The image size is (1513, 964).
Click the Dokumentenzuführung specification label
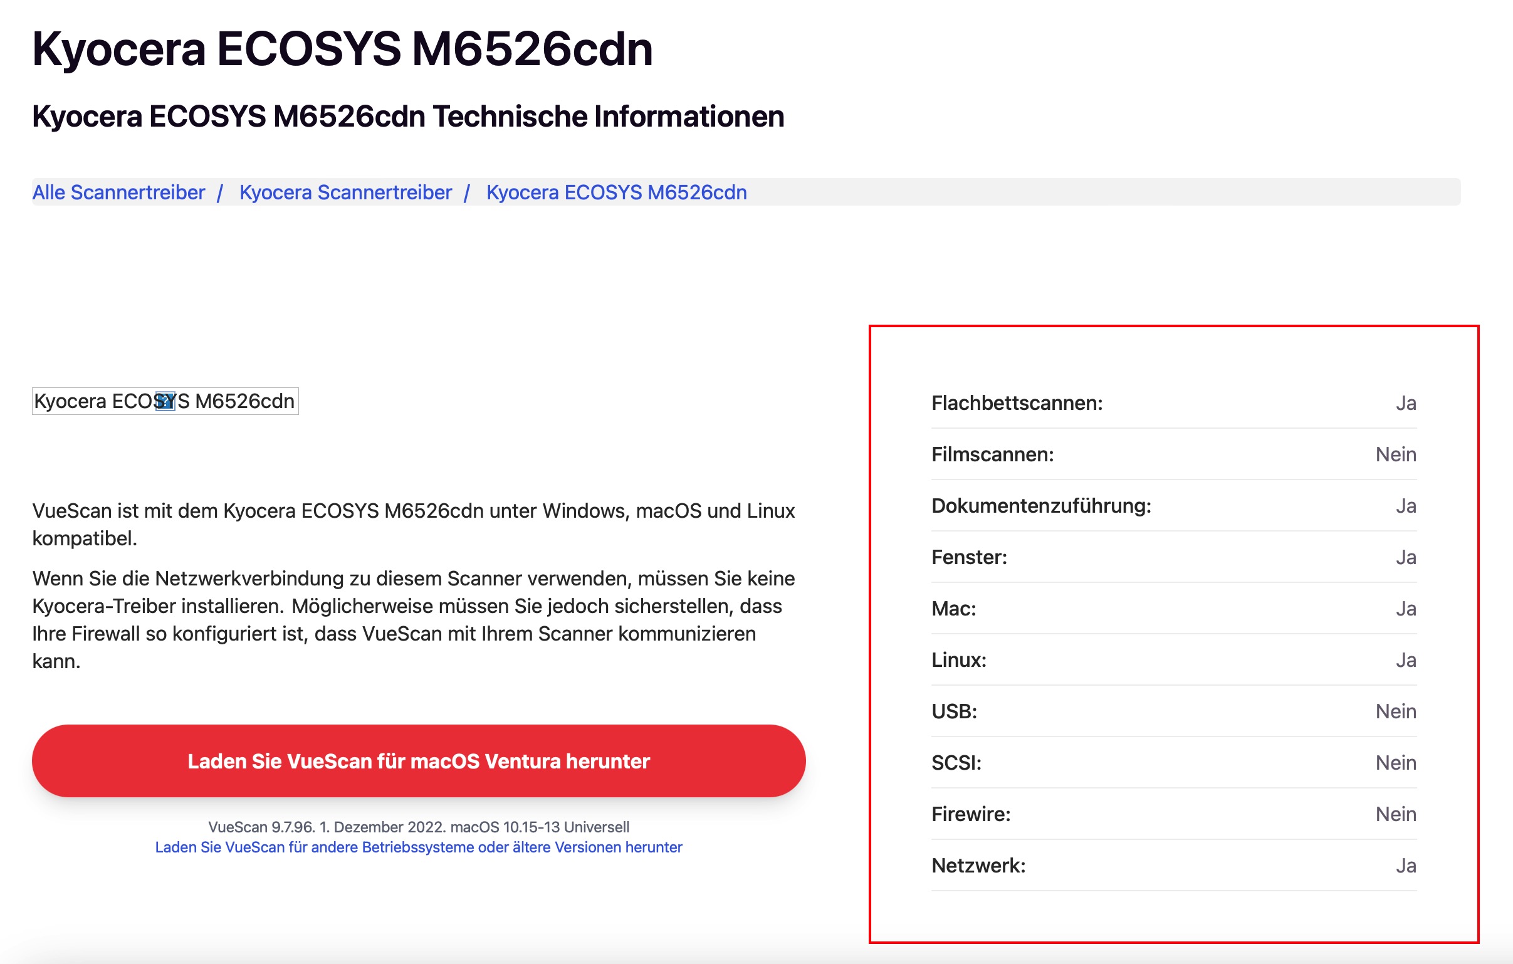1041,506
